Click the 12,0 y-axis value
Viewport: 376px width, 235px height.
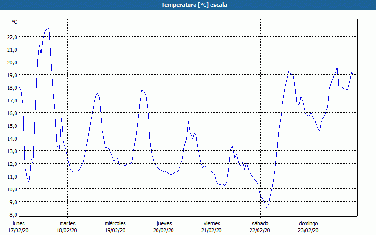(x=13, y=164)
